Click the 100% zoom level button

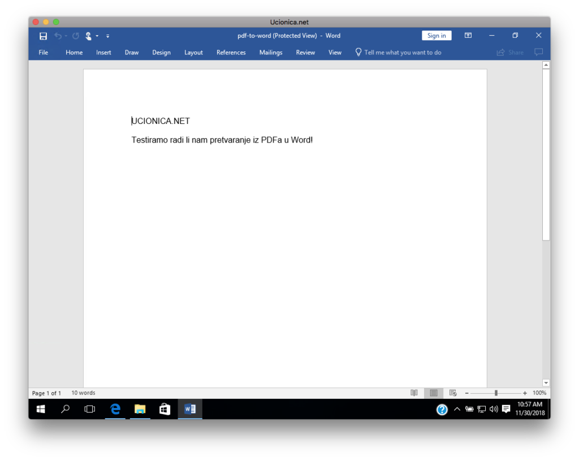click(539, 393)
